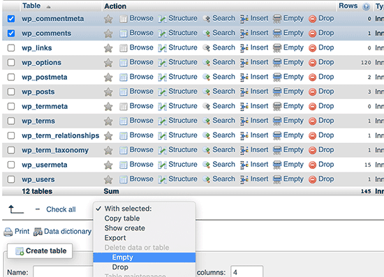Click the Empty icon for wp_usermeta
384x277 pixels.
(x=277, y=165)
